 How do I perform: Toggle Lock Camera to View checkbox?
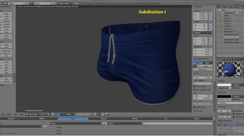[x=194, y=90]
